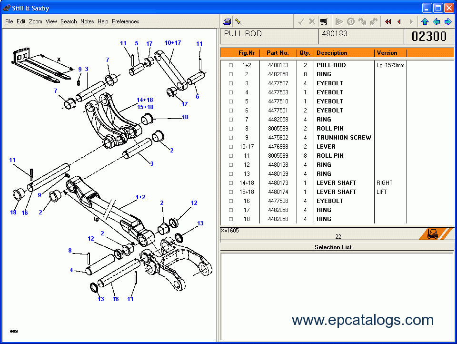Click the empty Selection List box
Screen dimensions: 457x344
337,296
